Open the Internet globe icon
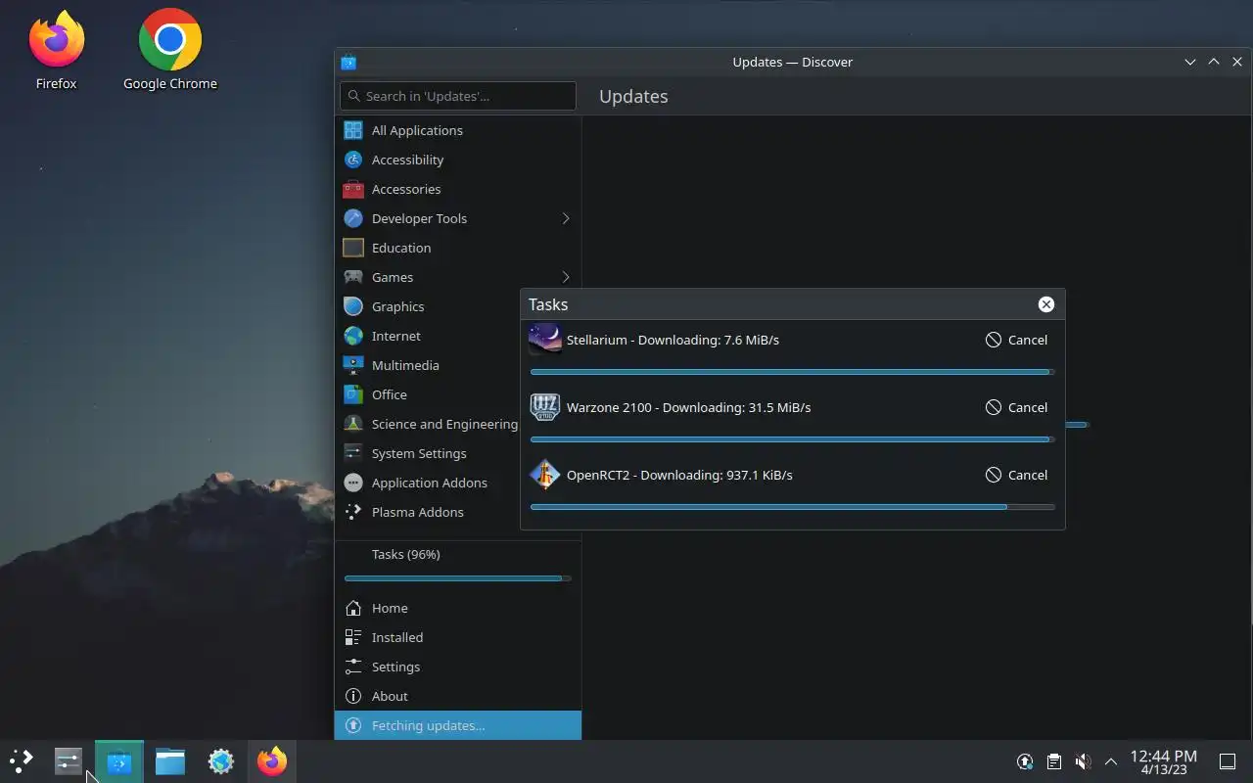The image size is (1253, 783). [x=353, y=336]
